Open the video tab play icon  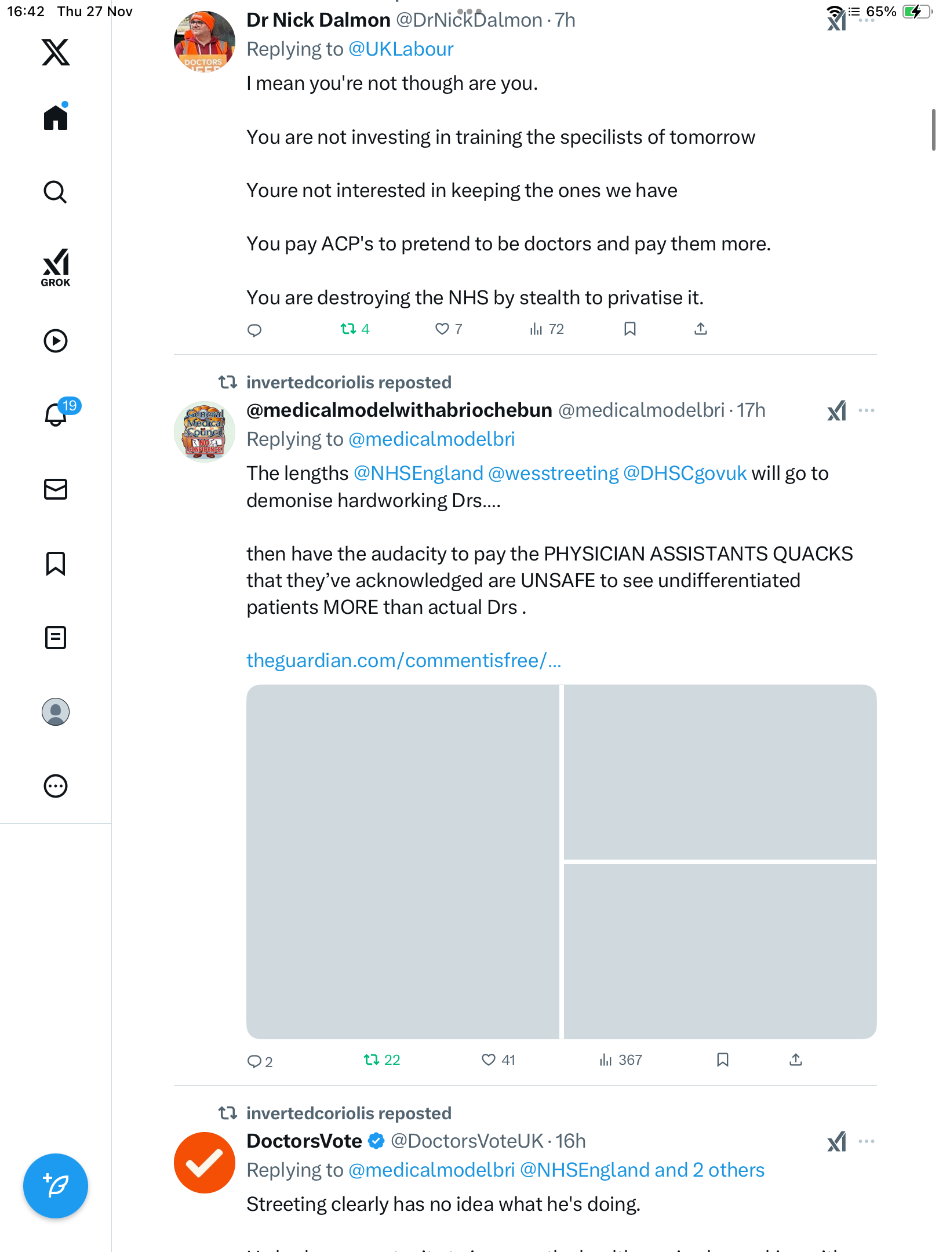pos(56,341)
